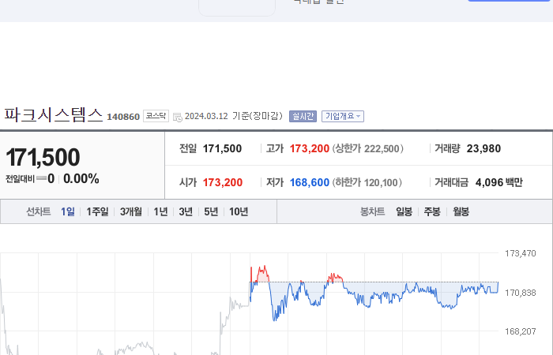
Task: Click the 상한가 222,500 text
Action: pyautogui.click(x=368, y=148)
